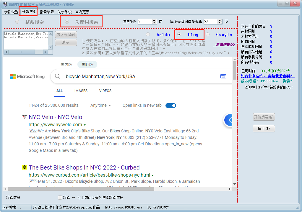Click the keyword list scroll-right arrow

[45, 52]
